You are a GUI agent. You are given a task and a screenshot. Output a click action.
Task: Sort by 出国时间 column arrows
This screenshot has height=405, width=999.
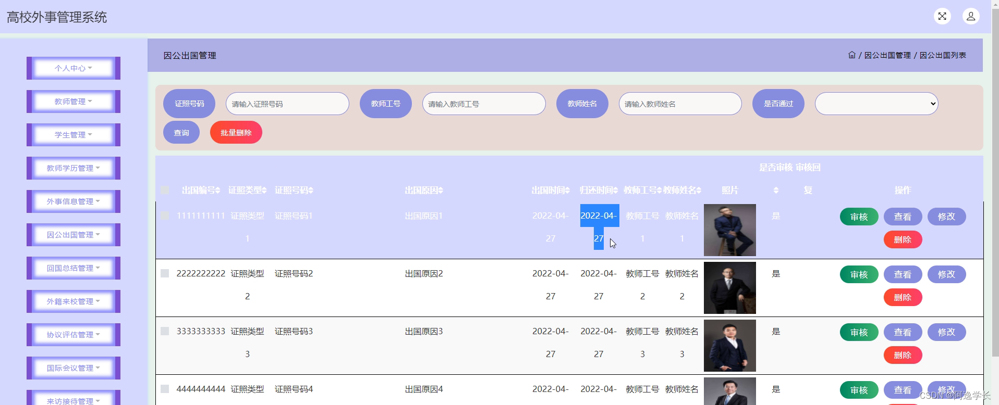pos(567,191)
